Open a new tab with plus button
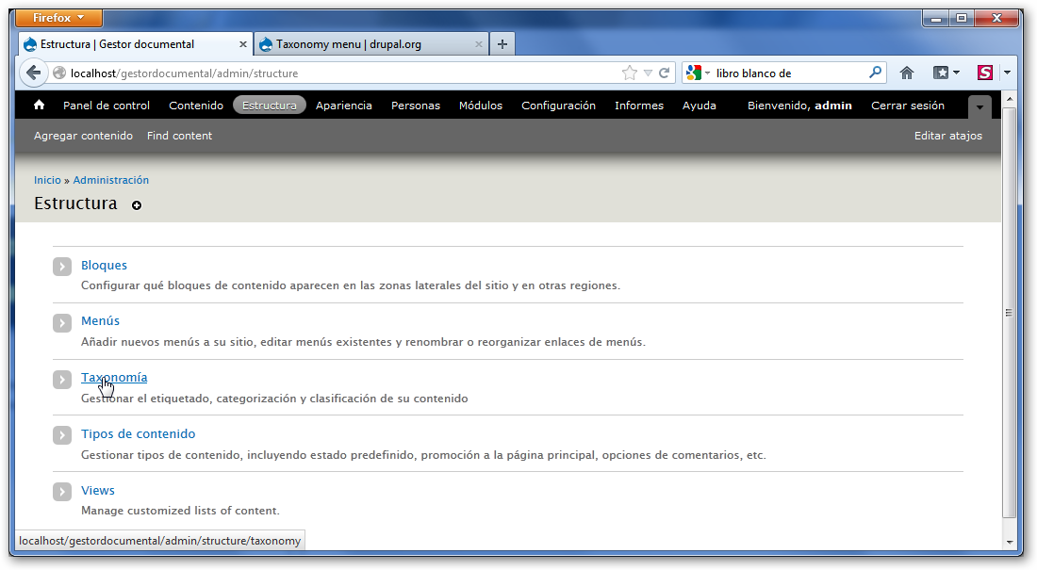The image size is (1037, 570). pyautogui.click(x=502, y=43)
